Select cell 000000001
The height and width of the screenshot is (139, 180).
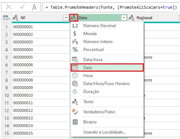[41, 27]
